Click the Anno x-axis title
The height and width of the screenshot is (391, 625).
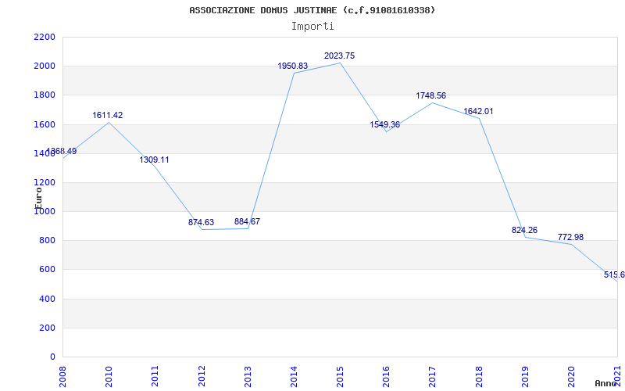tap(606, 383)
